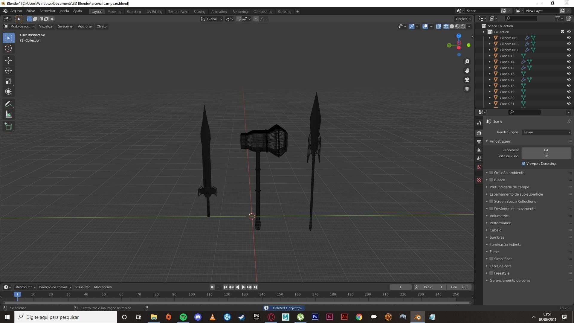Viewport: 574px width, 323px height.
Task: Open the World properties tab
Action: (x=479, y=167)
